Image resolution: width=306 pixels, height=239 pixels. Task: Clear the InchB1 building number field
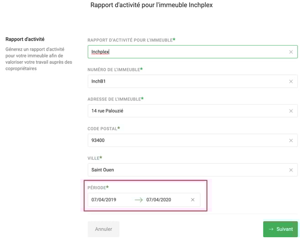point(291,82)
